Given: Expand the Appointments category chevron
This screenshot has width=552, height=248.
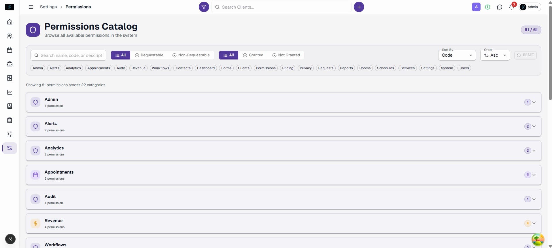Looking at the screenshot, I should click(534, 175).
